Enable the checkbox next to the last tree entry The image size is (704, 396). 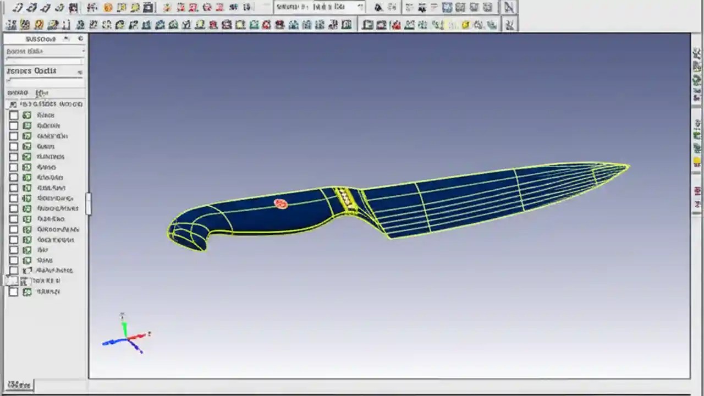(x=14, y=291)
